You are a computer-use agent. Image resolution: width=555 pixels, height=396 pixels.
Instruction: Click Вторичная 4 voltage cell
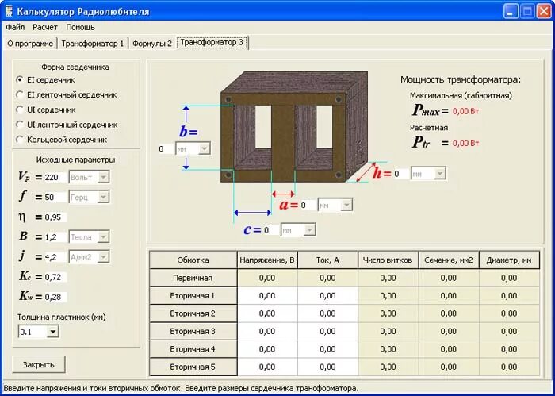tap(267, 349)
